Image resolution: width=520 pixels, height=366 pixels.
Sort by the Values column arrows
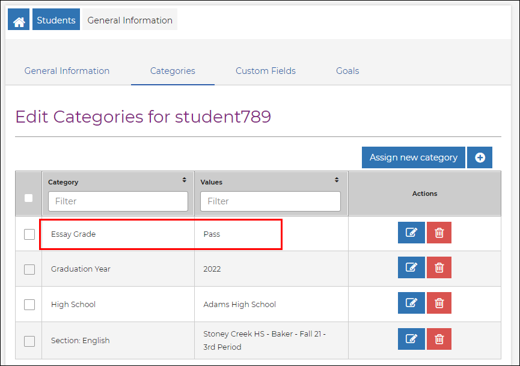click(337, 180)
